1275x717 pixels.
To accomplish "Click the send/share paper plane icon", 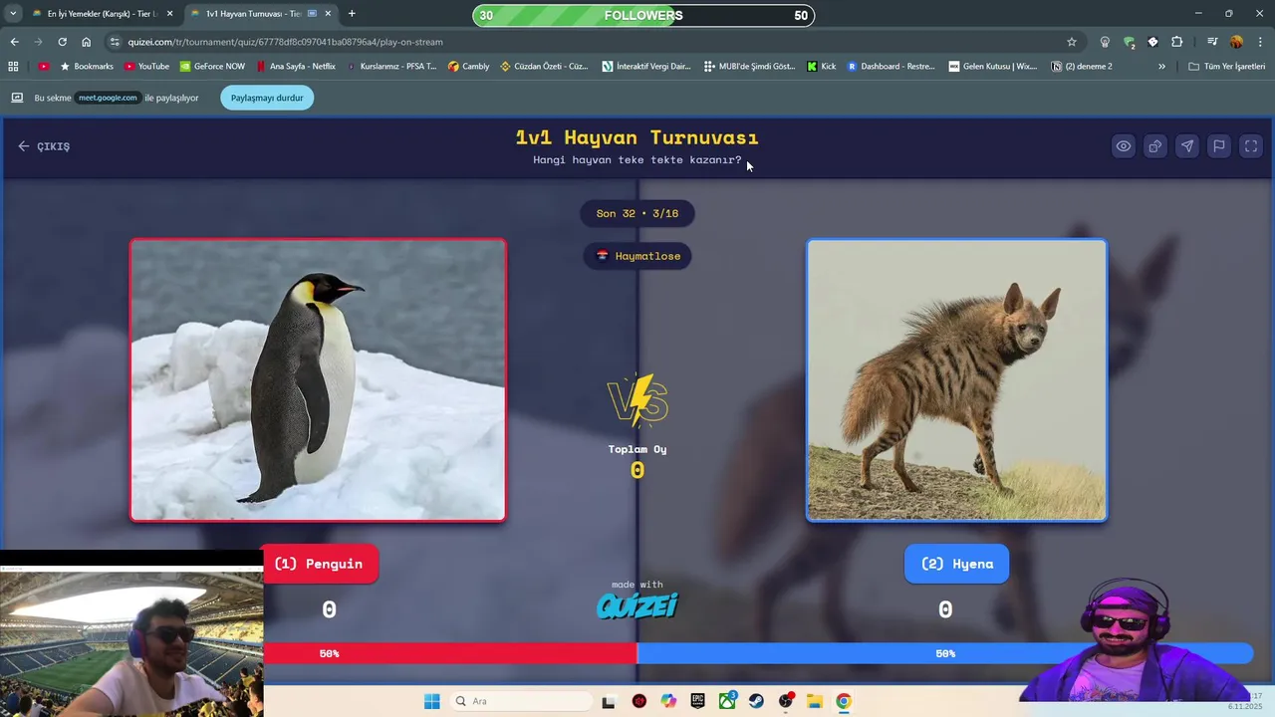I will (1187, 146).
